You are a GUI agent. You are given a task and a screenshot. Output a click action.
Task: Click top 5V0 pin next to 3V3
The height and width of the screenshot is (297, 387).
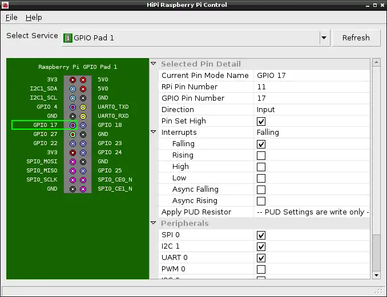pos(83,80)
